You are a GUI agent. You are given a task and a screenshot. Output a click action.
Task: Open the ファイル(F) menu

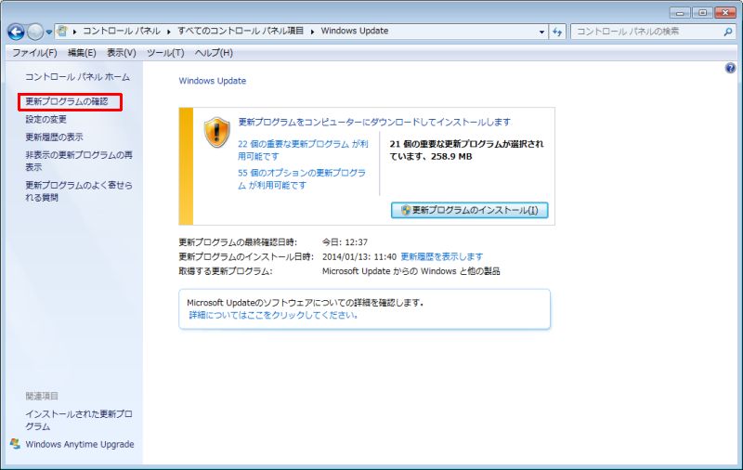click(34, 53)
